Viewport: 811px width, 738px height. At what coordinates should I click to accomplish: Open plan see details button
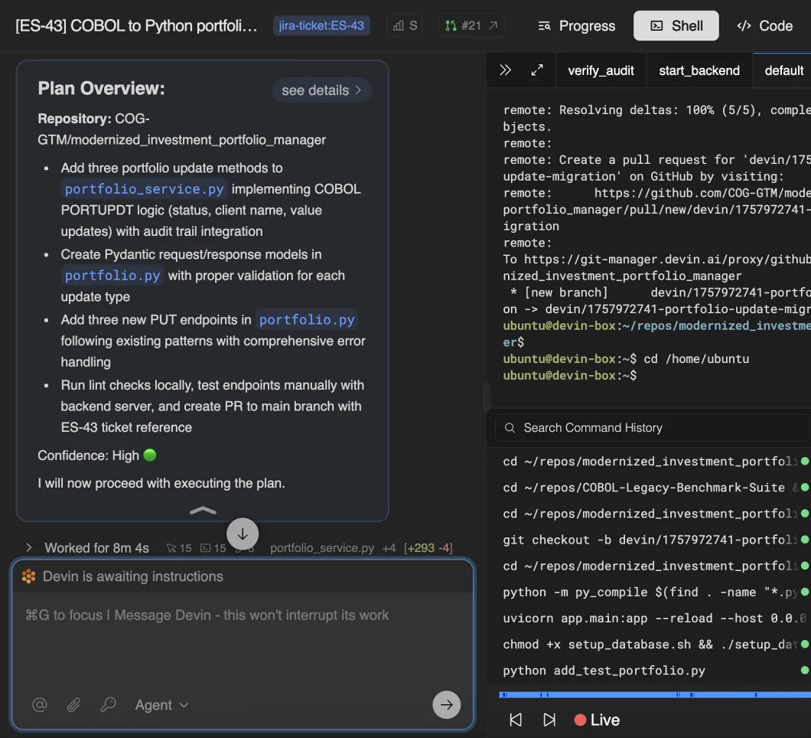point(321,90)
